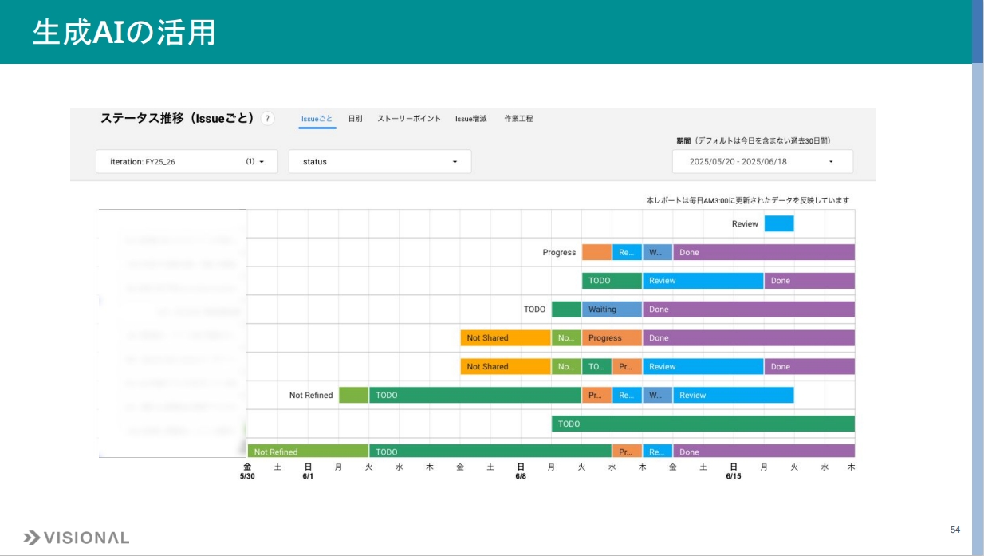Click the help question mark icon
This screenshot has height=556, width=984.
[x=268, y=119]
